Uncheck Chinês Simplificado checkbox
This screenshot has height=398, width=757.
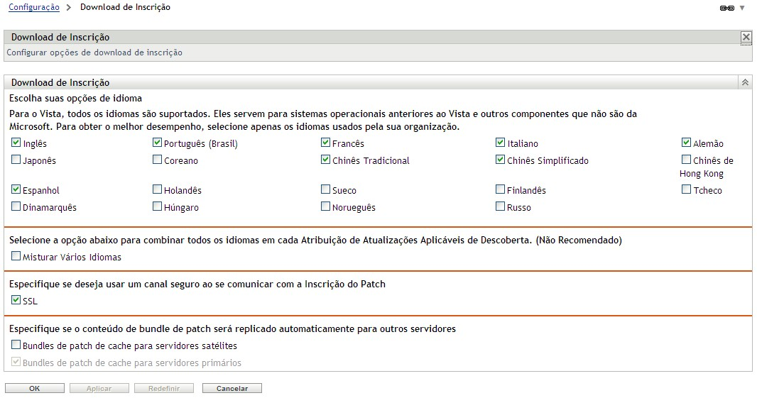(500, 160)
